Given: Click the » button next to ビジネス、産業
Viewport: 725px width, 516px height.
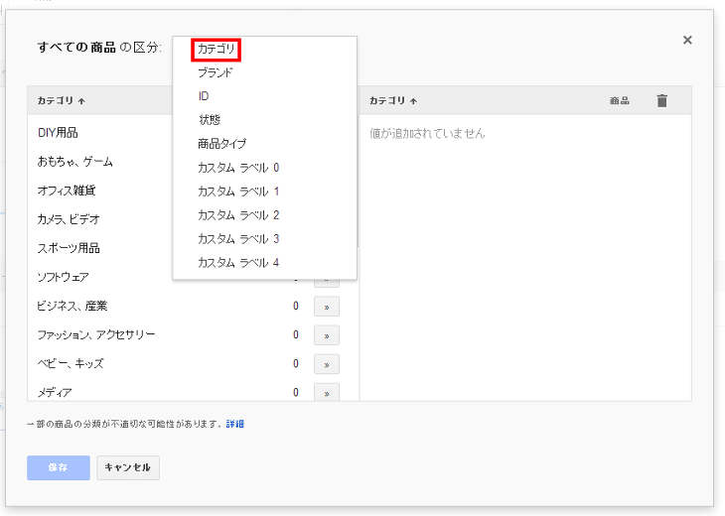Looking at the screenshot, I should point(326,307).
